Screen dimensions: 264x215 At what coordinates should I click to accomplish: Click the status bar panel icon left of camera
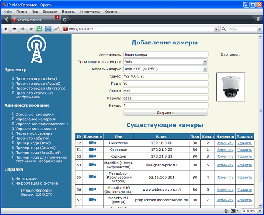(x=226, y=211)
